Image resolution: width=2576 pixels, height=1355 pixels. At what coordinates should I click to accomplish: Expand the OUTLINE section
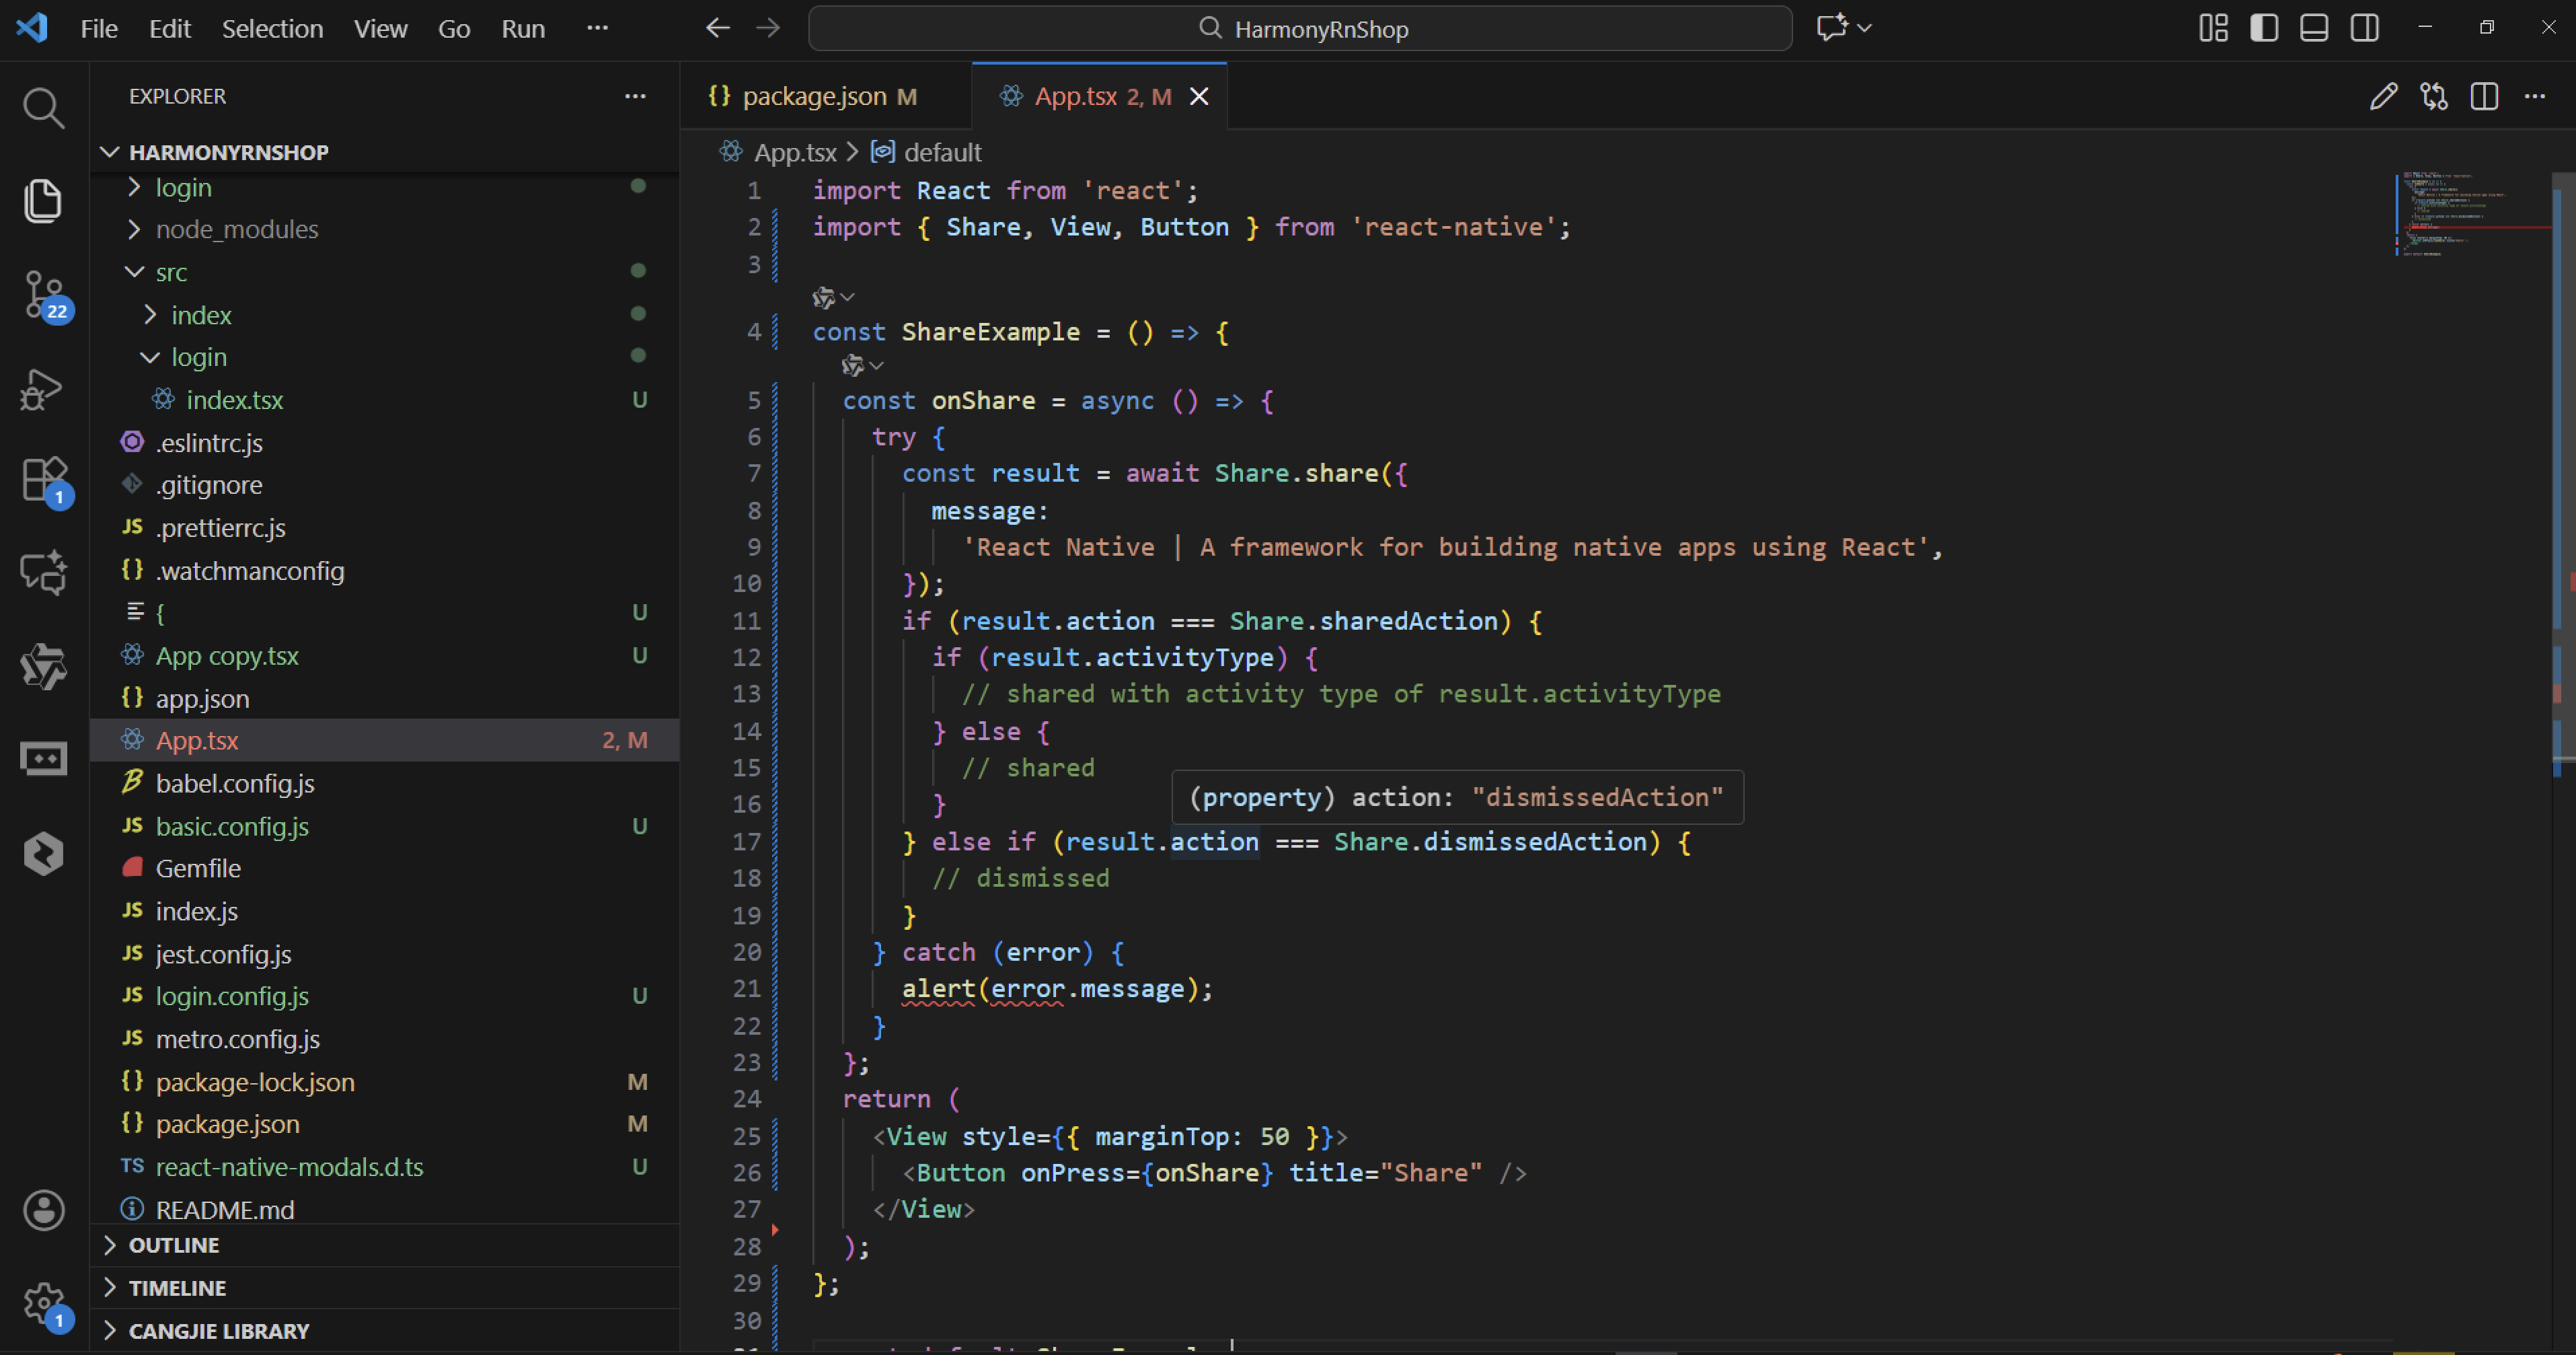coord(173,1245)
